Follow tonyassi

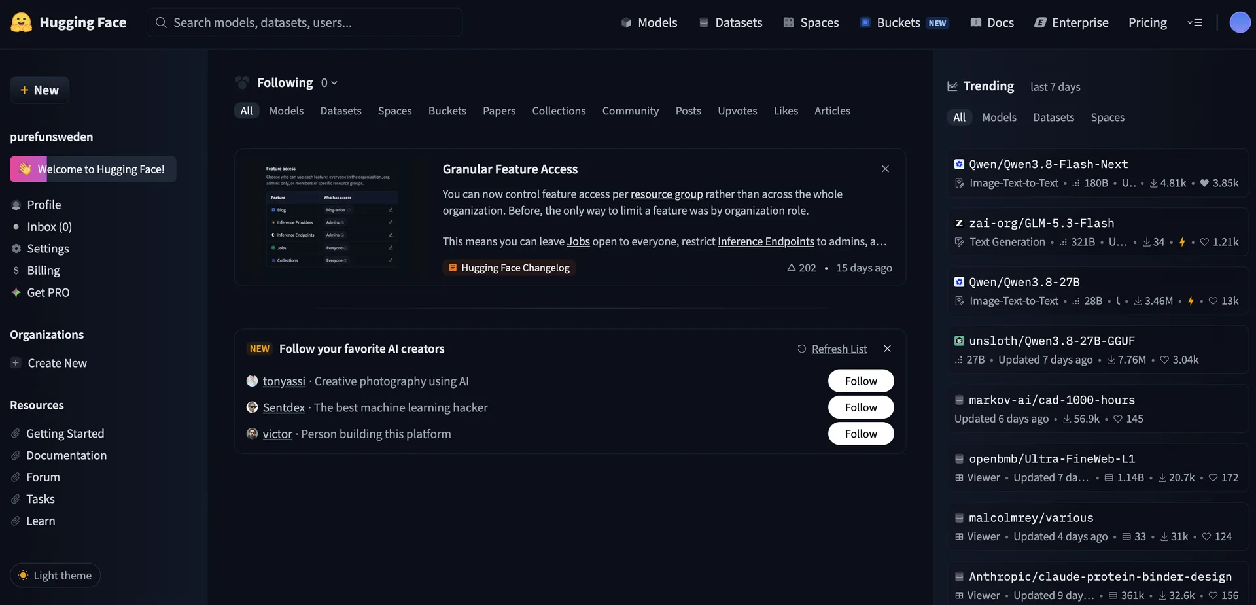click(x=861, y=381)
